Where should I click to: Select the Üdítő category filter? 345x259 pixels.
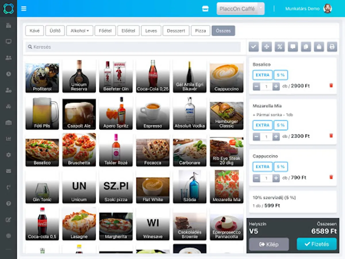coord(55,31)
